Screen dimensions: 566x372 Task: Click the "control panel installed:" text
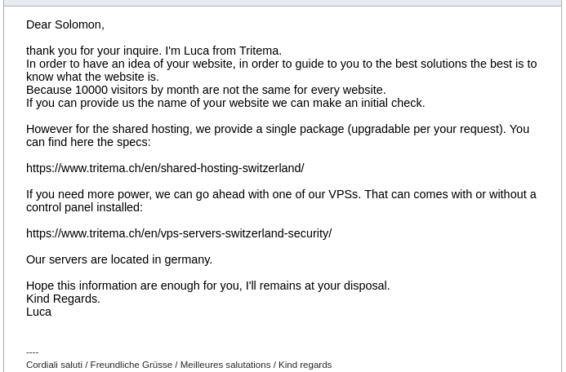[84, 207]
